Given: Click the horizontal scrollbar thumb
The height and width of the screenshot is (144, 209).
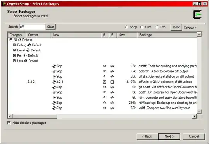Looking at the screenshot, I should (x=35, y=116).
